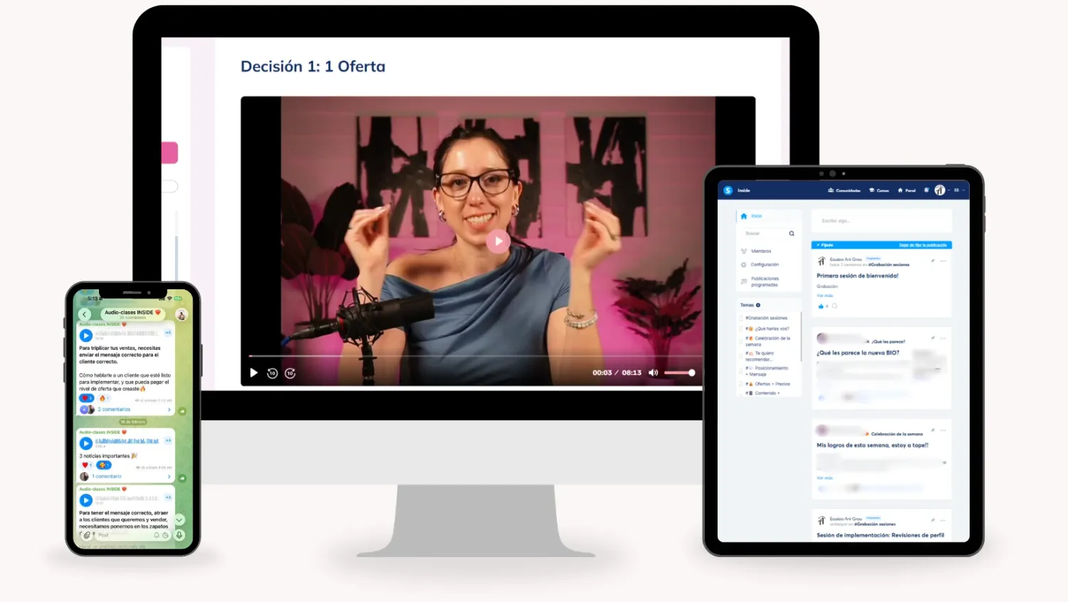The image size is (1068, 602).
Task: Open the Panel menu on the tablet
Action: click(907, 190)
